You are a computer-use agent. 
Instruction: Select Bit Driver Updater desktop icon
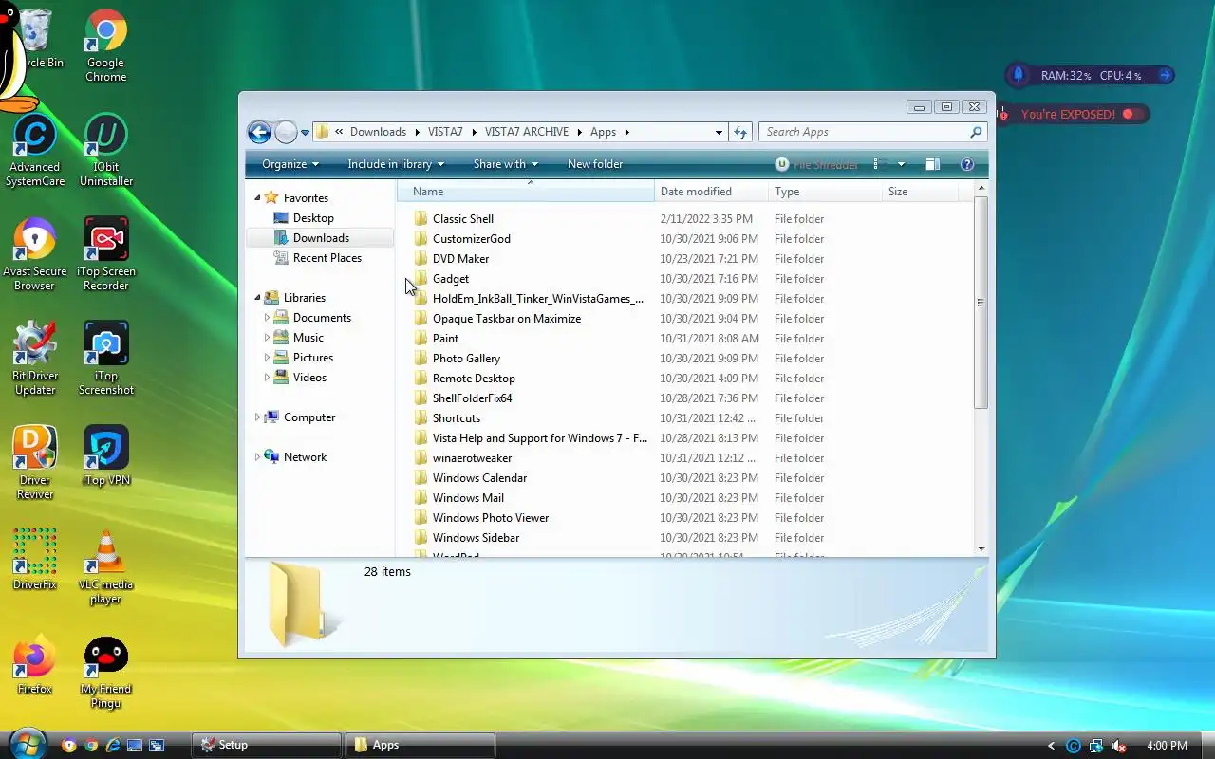tap(35, 359)
